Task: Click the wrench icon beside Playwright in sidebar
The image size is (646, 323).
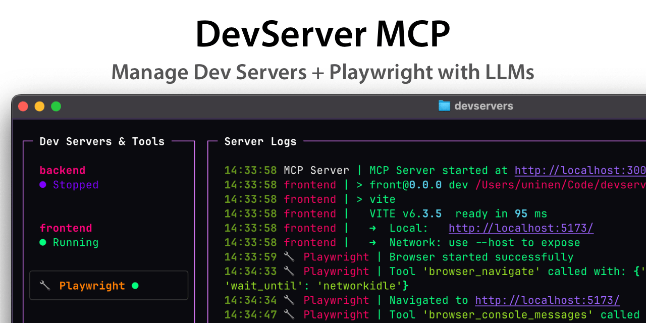Action: [45, 285]
